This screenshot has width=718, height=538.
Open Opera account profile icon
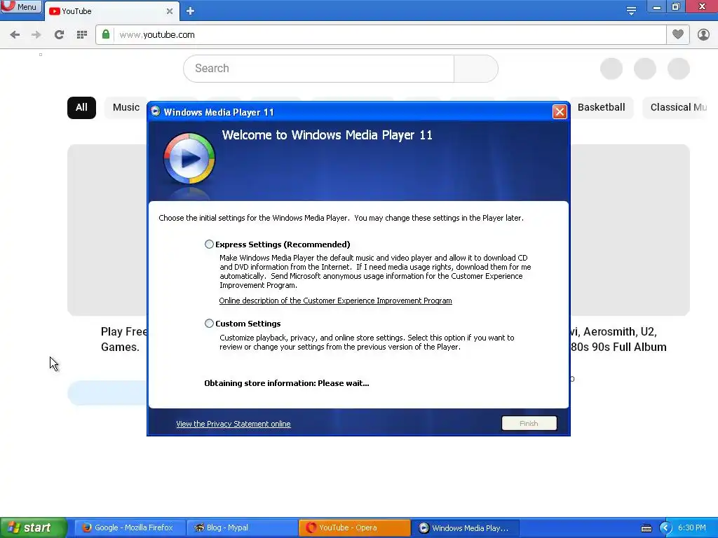(x=703, y=35)
